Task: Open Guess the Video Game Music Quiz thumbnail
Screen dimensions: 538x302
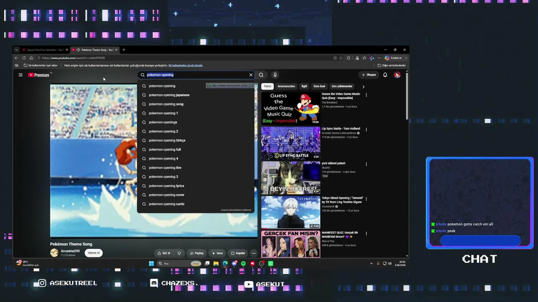Action: click(290, 108)
